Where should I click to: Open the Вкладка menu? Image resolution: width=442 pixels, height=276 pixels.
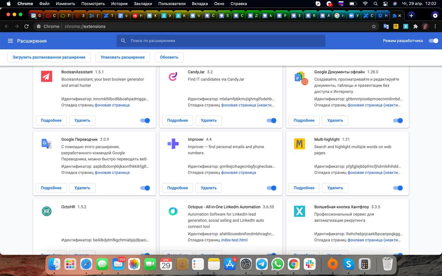(200, 4)
